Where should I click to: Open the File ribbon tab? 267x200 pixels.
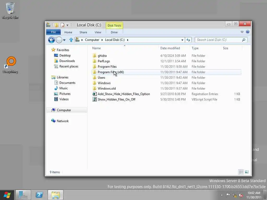pyautogui.click(x=53, y=32)
